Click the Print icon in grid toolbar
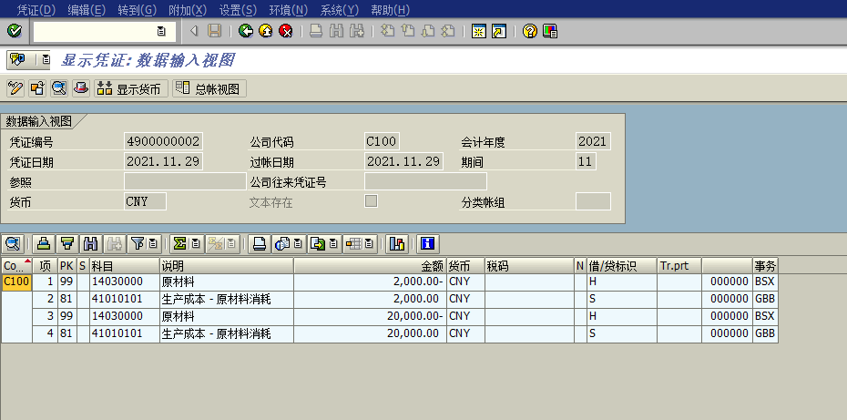The width and height of the screenshot is (847, 420). [260, 244]
